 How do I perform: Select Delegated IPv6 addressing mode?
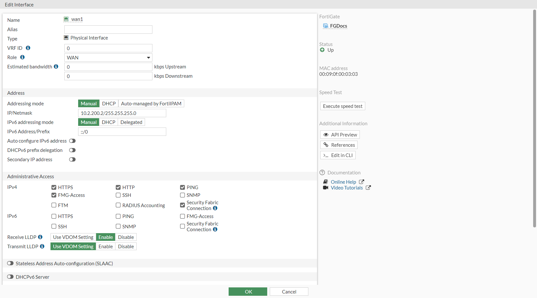point(131,122)
